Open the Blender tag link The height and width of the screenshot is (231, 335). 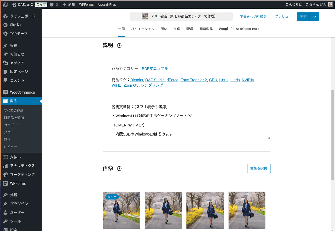137,80
